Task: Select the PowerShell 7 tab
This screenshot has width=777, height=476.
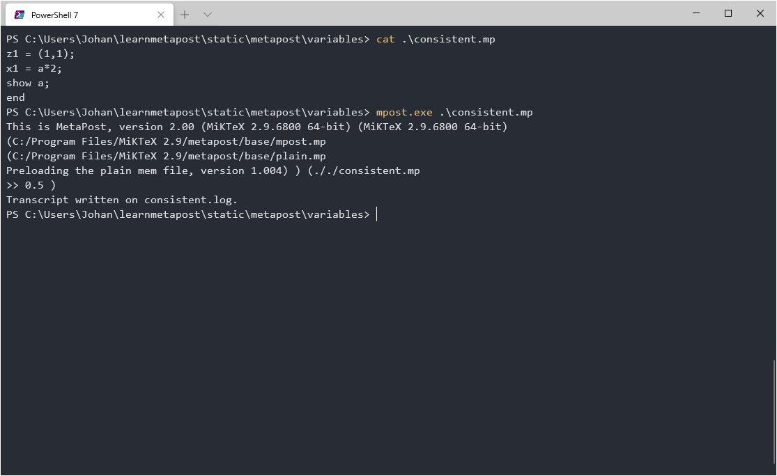Action: 90,15
